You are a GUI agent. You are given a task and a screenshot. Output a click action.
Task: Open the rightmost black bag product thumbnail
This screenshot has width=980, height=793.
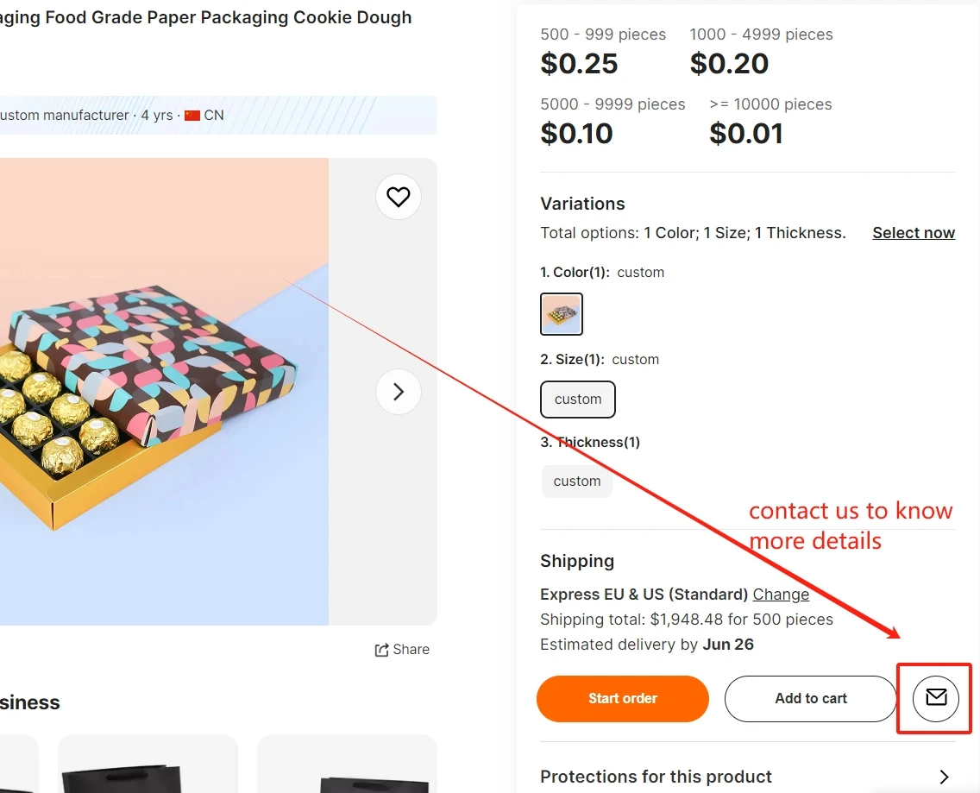click(347, 765)
